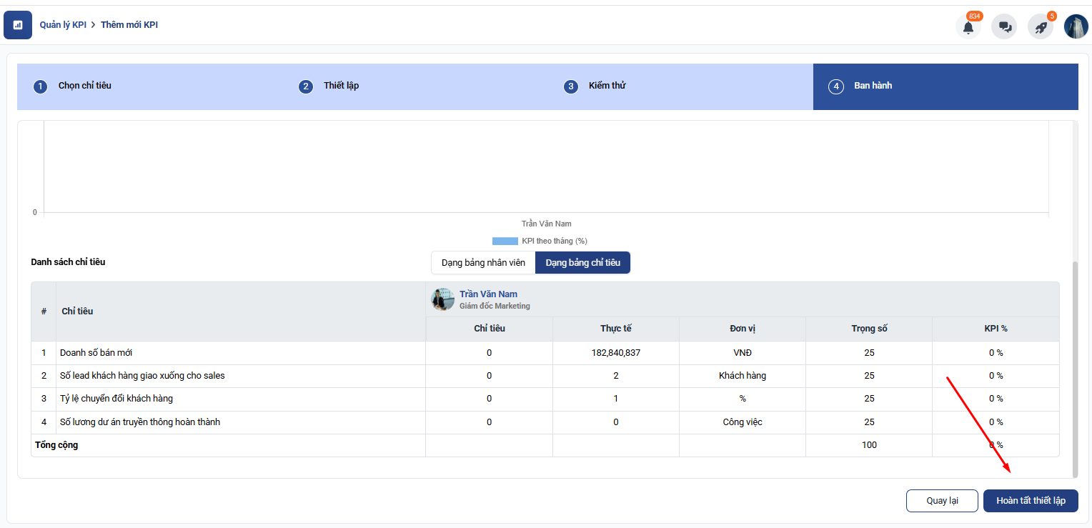This screenshot has height=528, width=1092.
Task: Toggle the KPI theo tháng legend swatch
Action: [x=505, y=241]
